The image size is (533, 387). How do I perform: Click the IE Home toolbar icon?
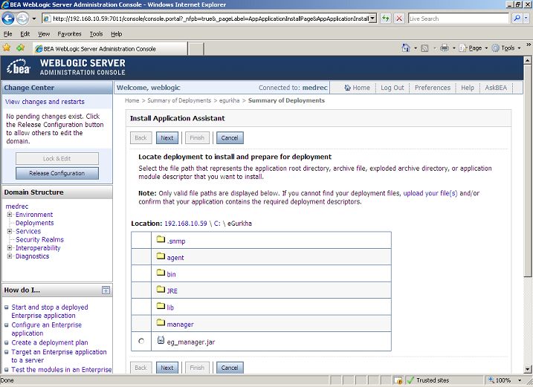406,48
